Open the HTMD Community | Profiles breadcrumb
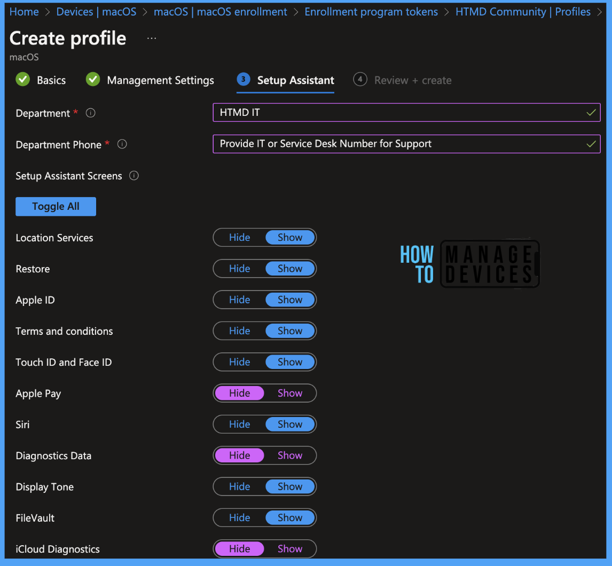Screen dimensions: 612x566 523,12
